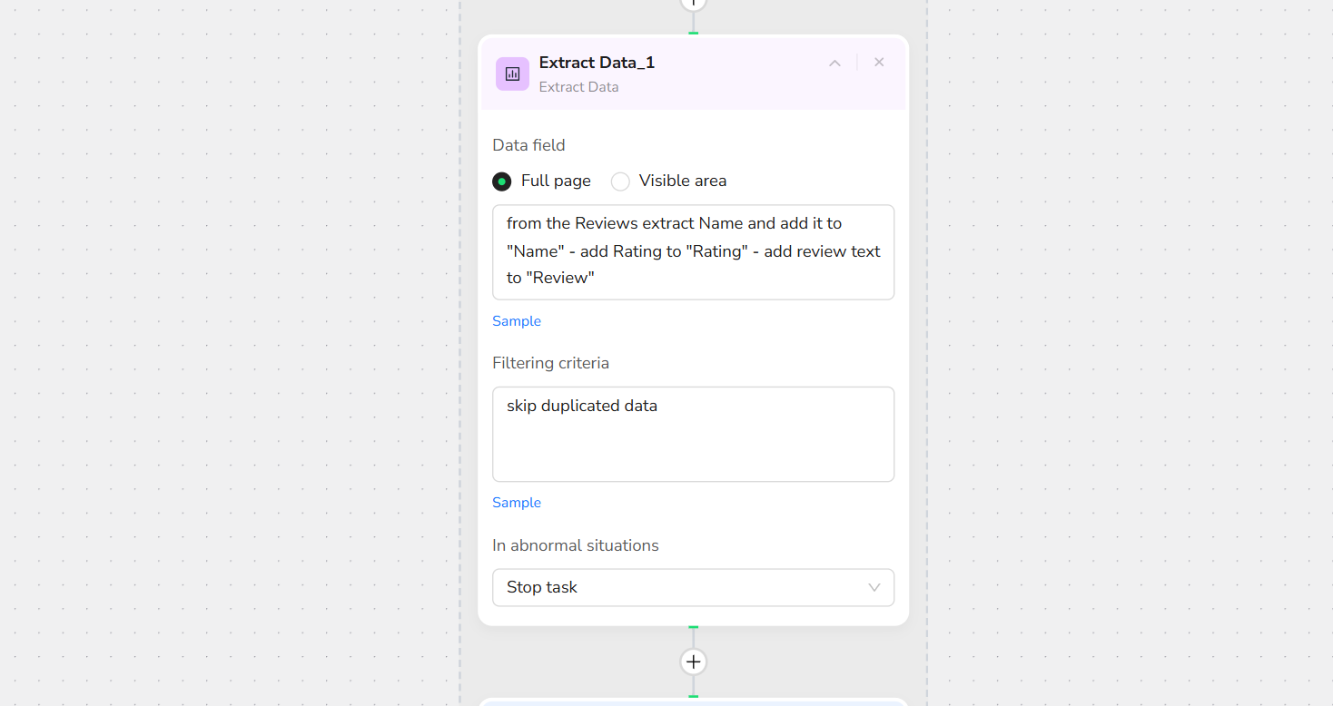1333x706 pixels.
Task: Collapse the Extract Data_1 card
Action: tap(834, 64)
